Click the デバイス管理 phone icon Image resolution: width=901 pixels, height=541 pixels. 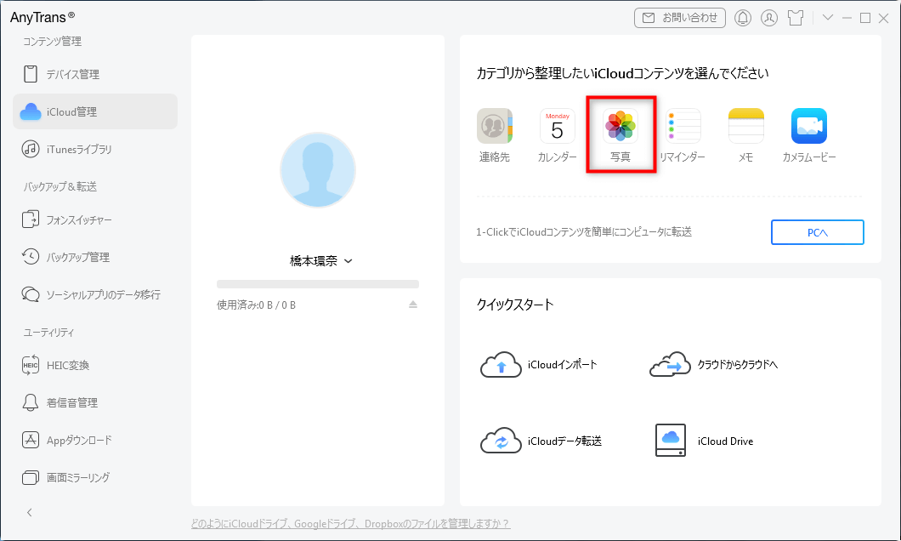tap(31, 74)
